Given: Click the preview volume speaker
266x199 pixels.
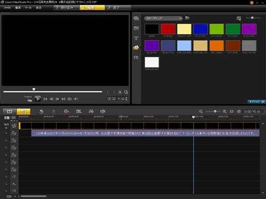Looking at the screenshot, I should pyautogui.click(x=75, y=99).
